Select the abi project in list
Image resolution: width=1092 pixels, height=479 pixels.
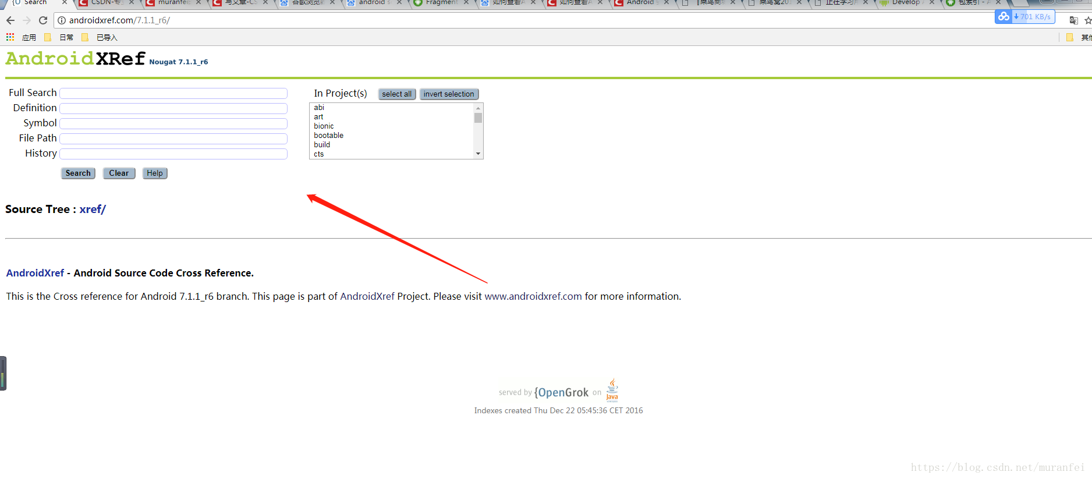click(x=392, y=108)
